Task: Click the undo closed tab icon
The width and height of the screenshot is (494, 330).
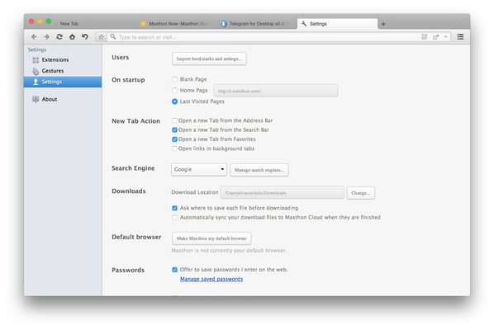Action: (85, 37)
